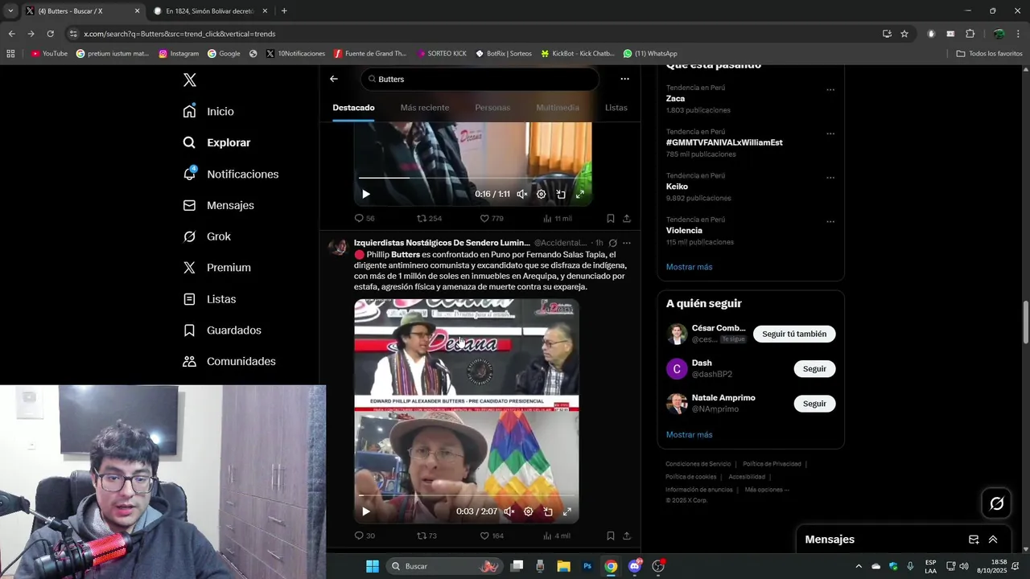Enter fullscreen on 1:11 video
Viewport: 1030px width, 579px height.
(580, 194)
